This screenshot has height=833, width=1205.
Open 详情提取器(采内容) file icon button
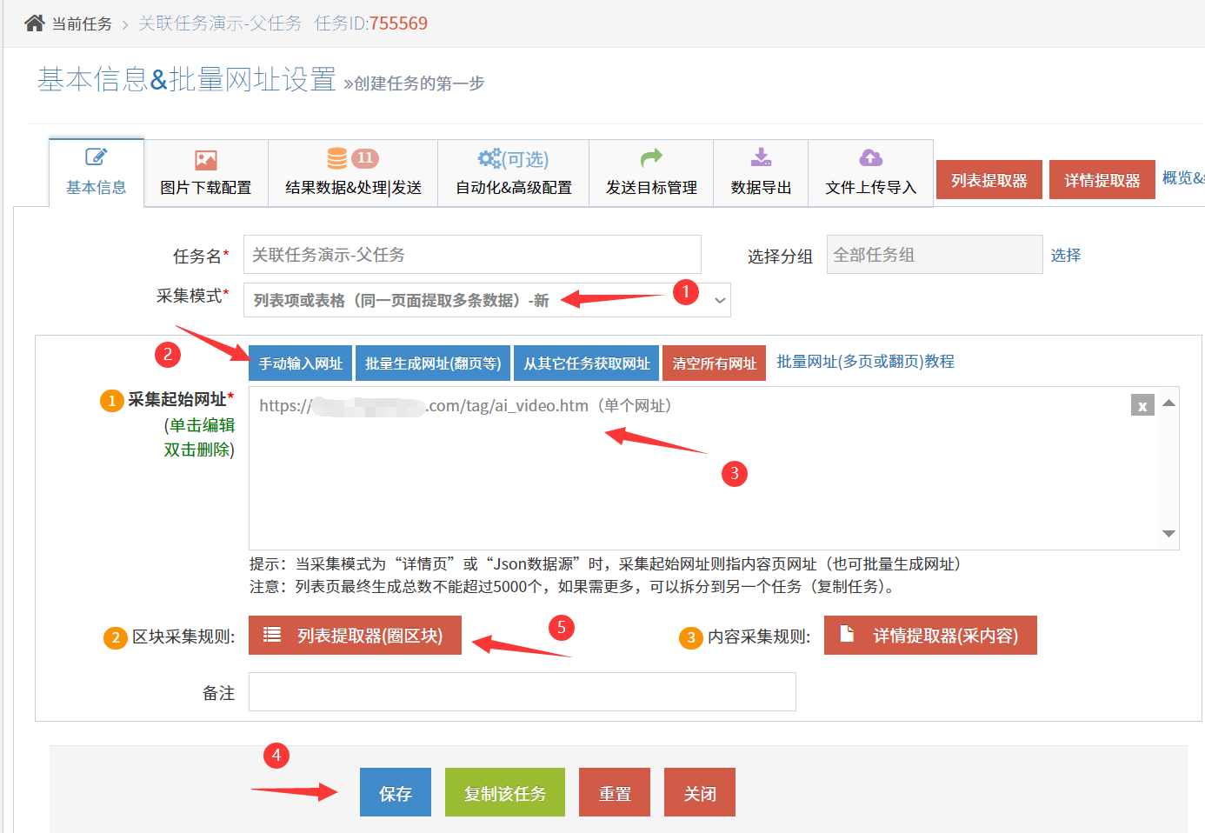click(x=930, y=636)
